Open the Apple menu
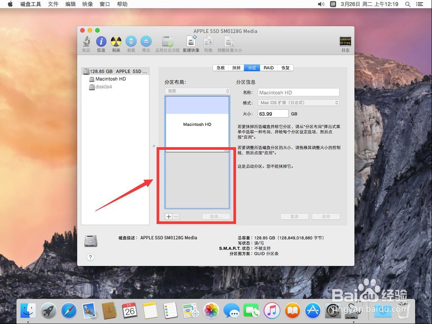The height and width of the screenshot is (324, 432). tap(10, 4)
